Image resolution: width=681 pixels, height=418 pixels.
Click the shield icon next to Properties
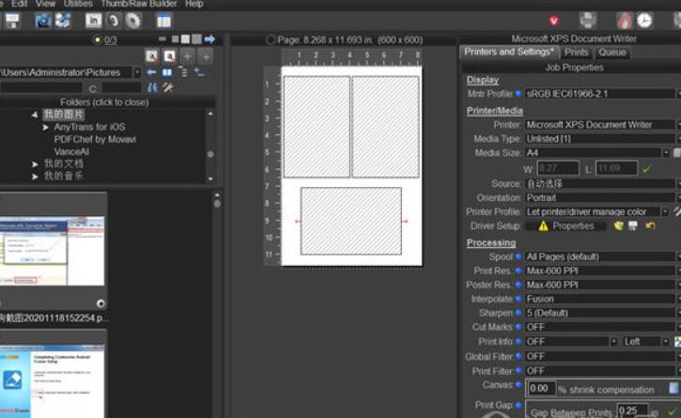pos(618,225)
